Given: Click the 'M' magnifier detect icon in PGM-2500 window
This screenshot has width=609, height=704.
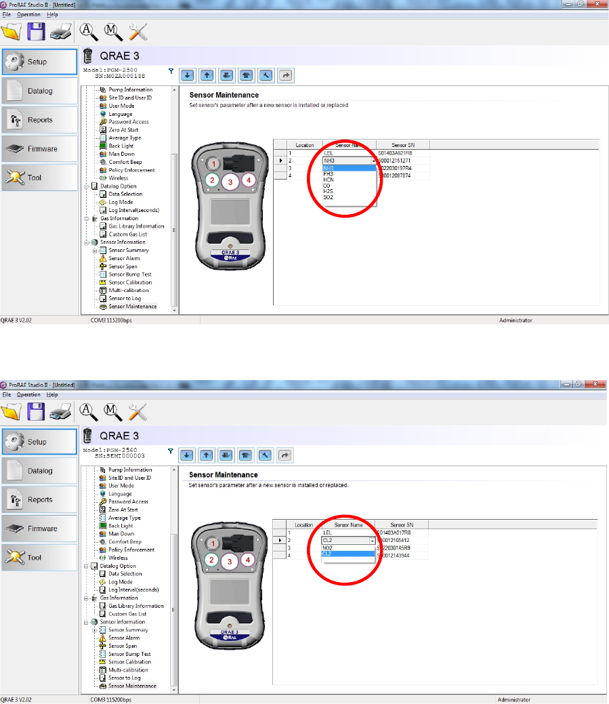Looking at the screenshot, I should point(112,32).
